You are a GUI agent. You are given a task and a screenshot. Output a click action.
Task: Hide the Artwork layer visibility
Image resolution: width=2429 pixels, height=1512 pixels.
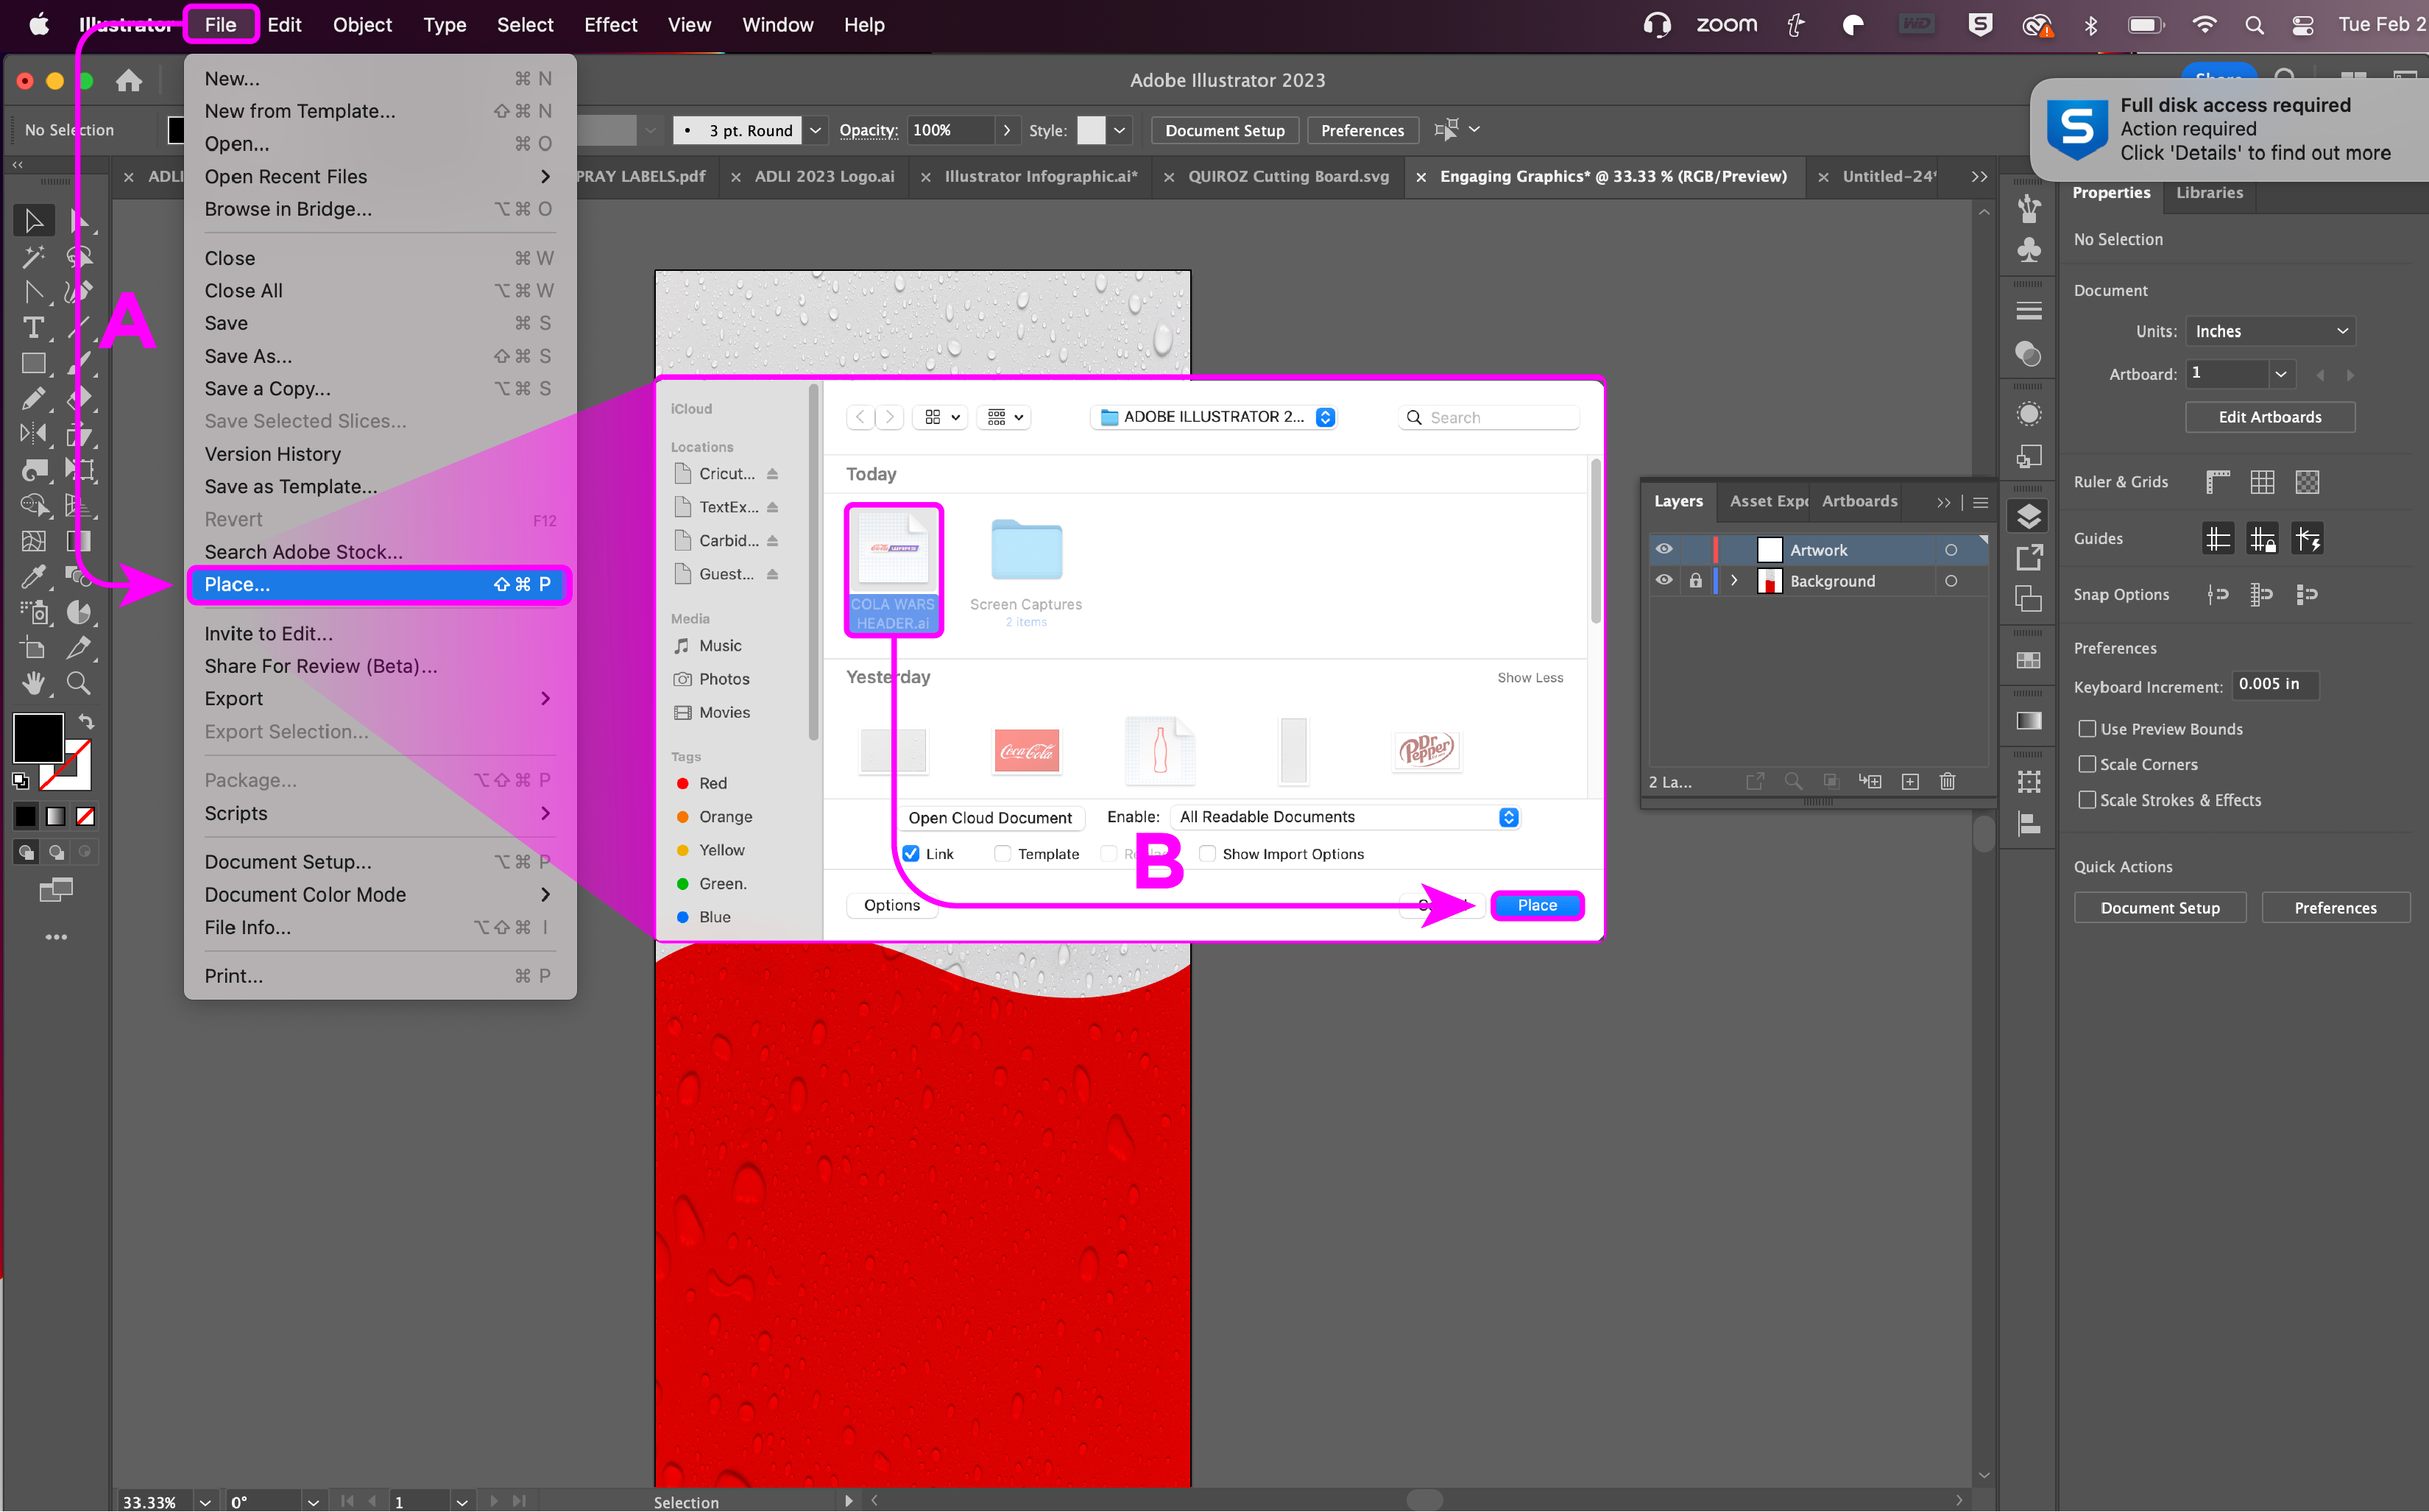[x=1663, y=549]
